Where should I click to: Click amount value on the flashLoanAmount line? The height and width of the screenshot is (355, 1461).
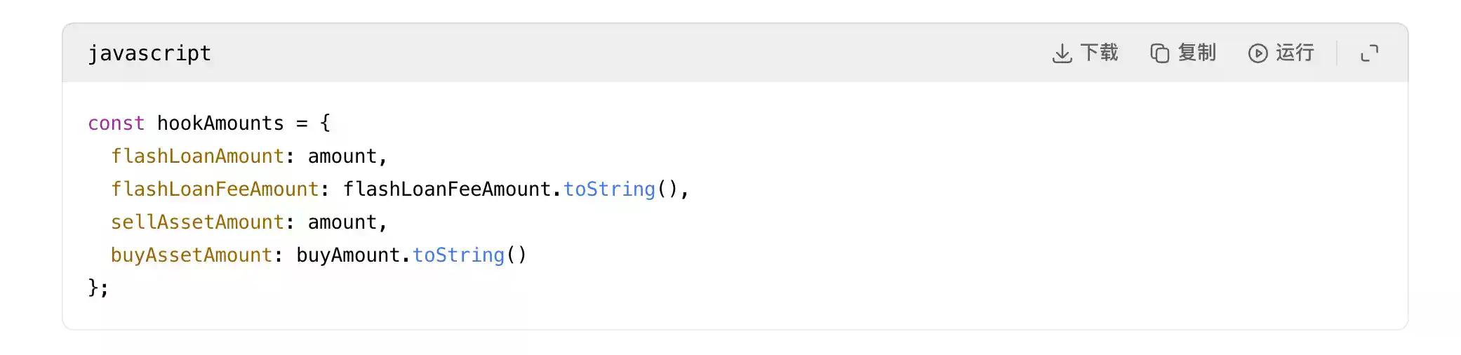pyautogui.click(x=342, y=156)
